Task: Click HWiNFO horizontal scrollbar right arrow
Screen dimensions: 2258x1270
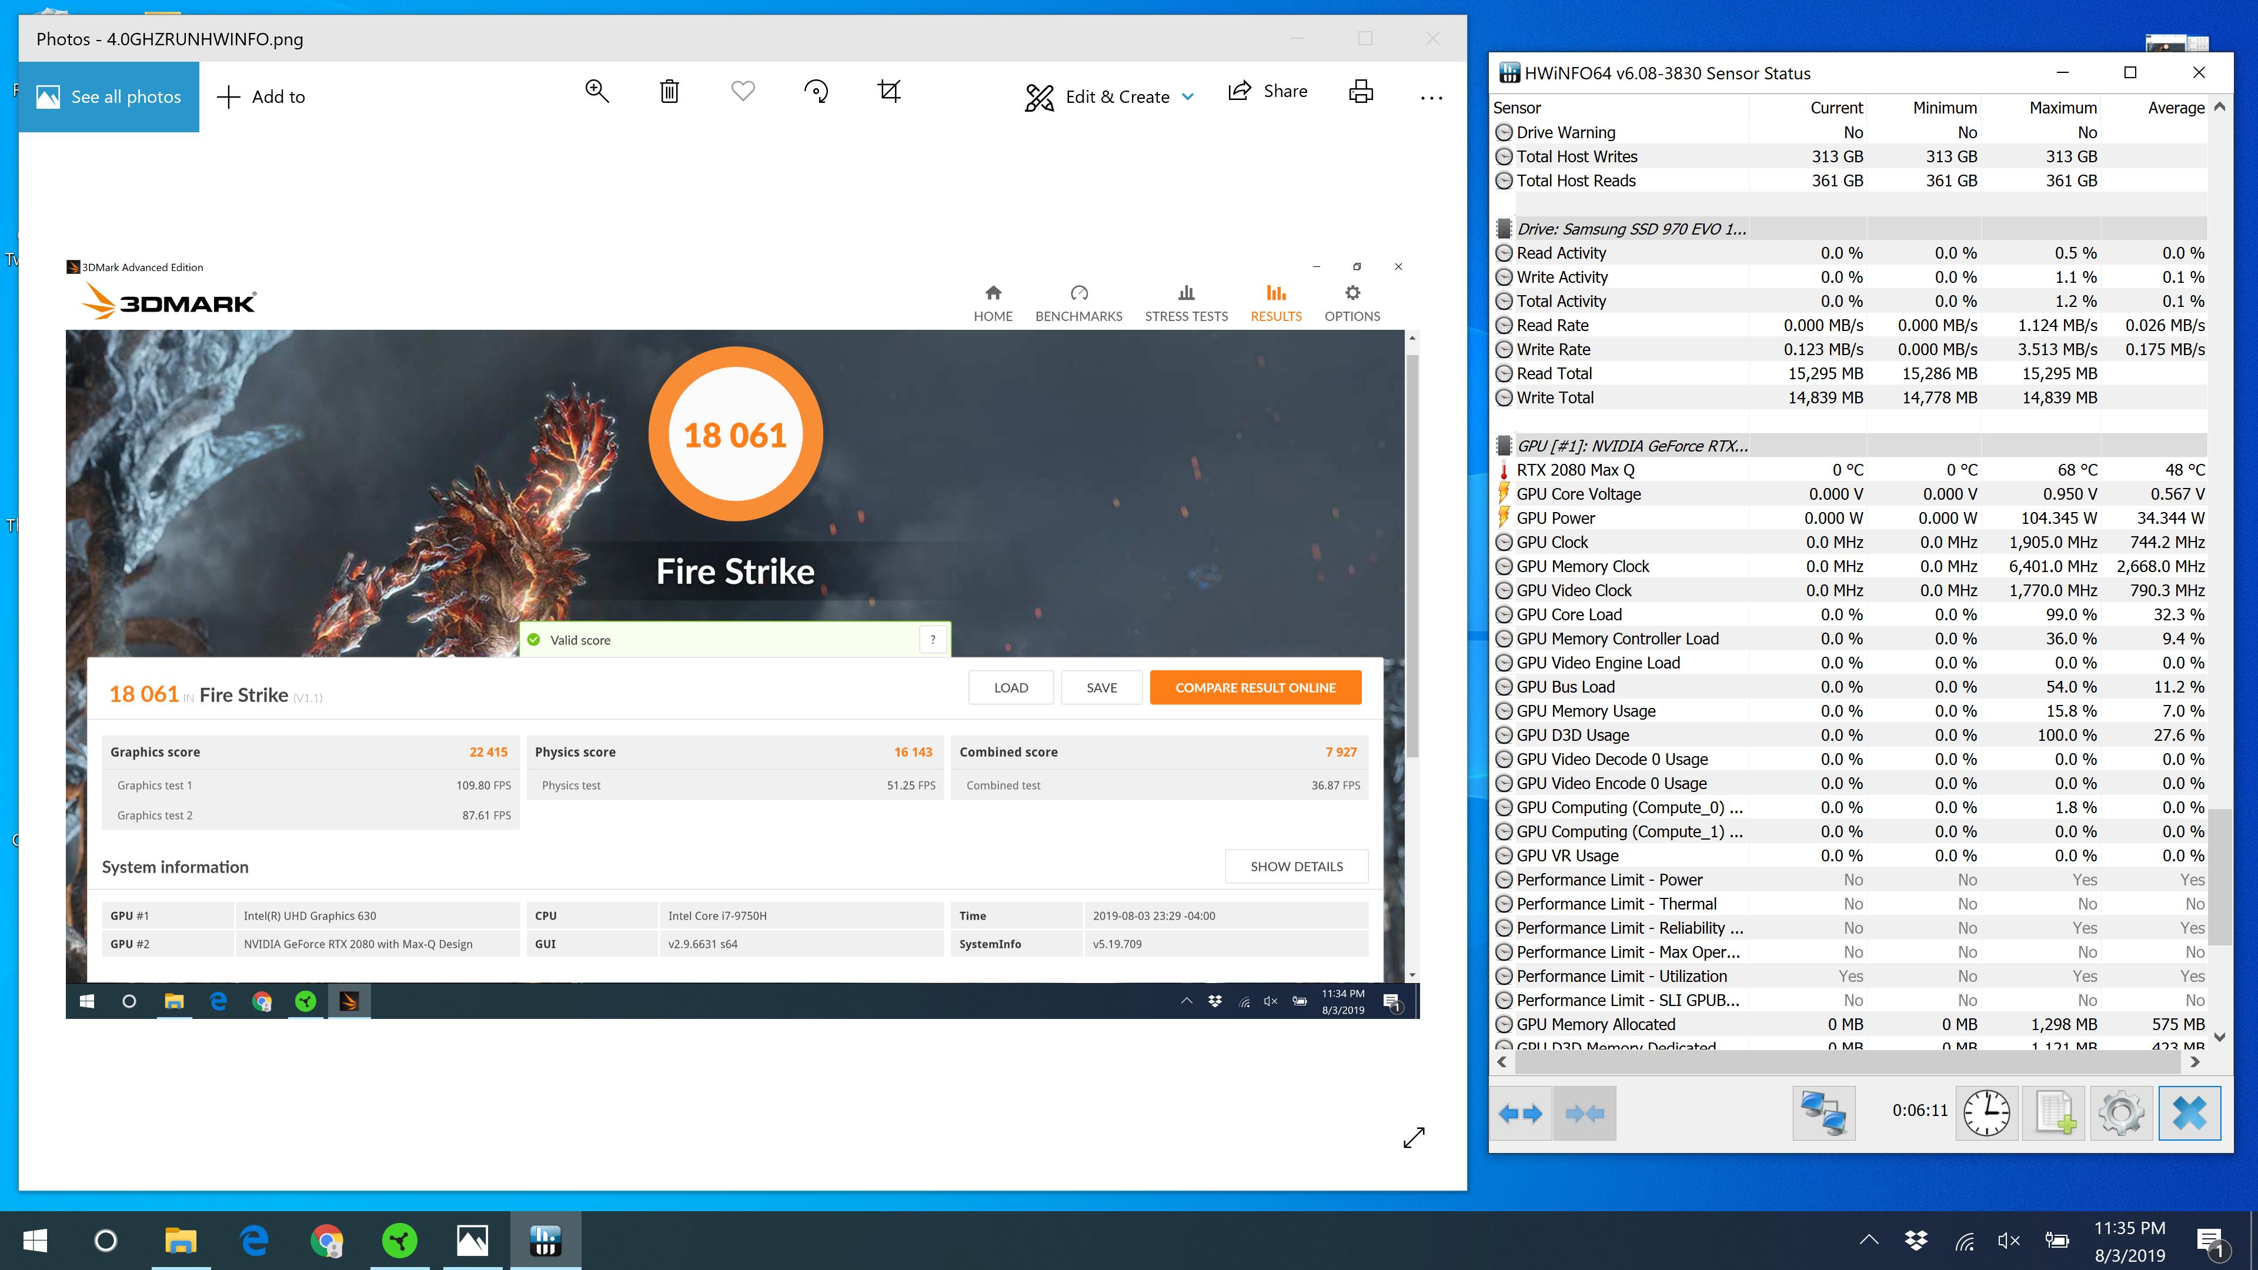Action: point(2195,1062)
